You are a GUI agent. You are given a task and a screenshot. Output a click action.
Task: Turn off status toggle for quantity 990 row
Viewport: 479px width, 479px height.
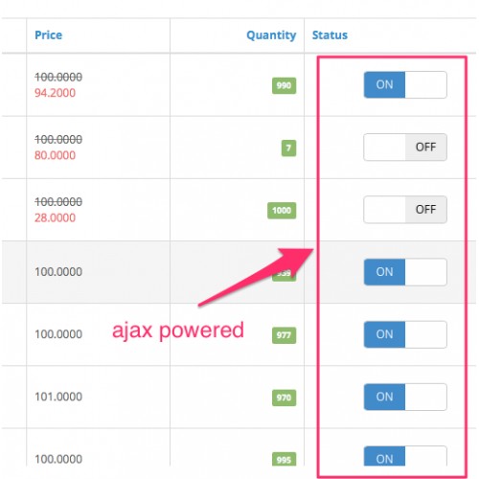pyautogui.click(x=405, y=84)
